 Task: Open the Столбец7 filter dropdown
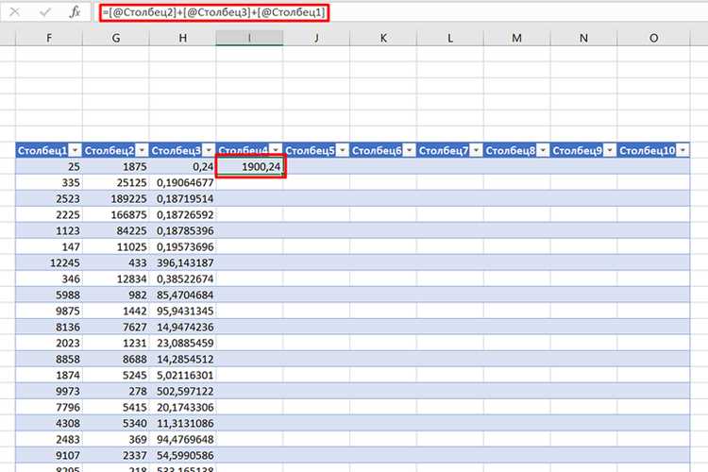point(476,150)
